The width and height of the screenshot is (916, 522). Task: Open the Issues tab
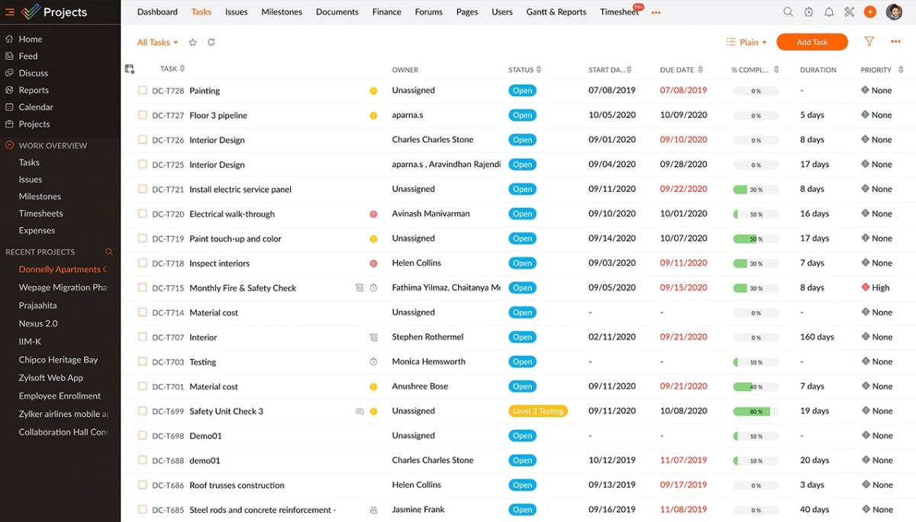[x=237, y=12]
